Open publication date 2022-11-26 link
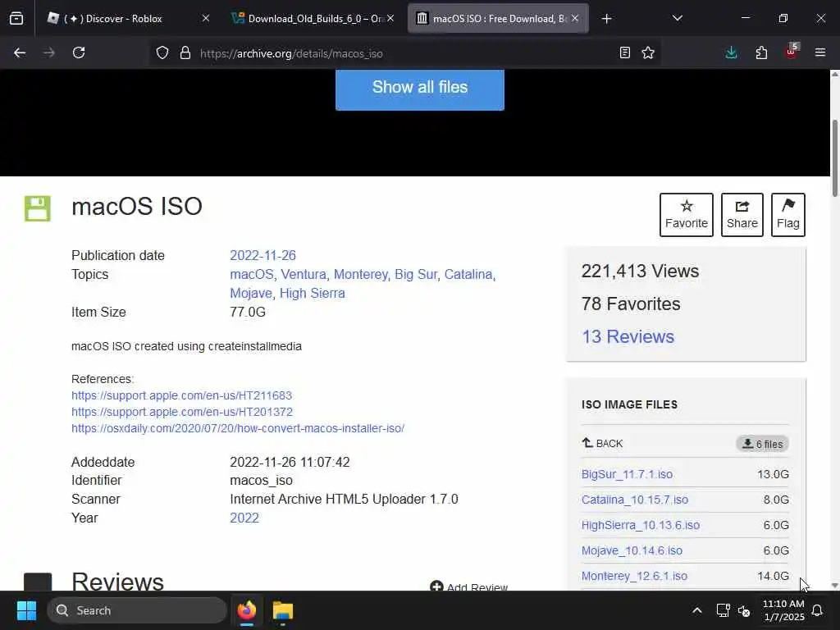840x630 pixels. tap(262, 256)
